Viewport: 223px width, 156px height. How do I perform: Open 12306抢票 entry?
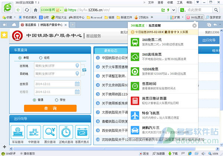click(163, 72)
